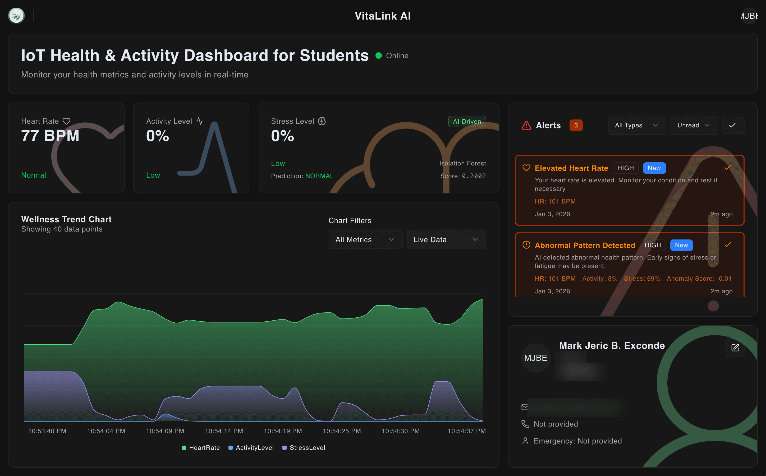
Task: Click HIGH badge on Elevated Heart Rate alert
Action: tap(626, 168)
